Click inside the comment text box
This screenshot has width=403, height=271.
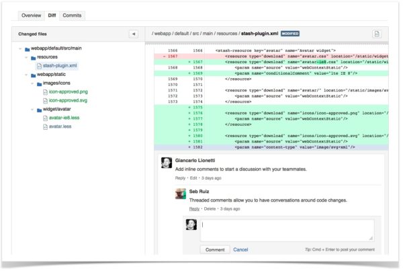coord(287,230)
